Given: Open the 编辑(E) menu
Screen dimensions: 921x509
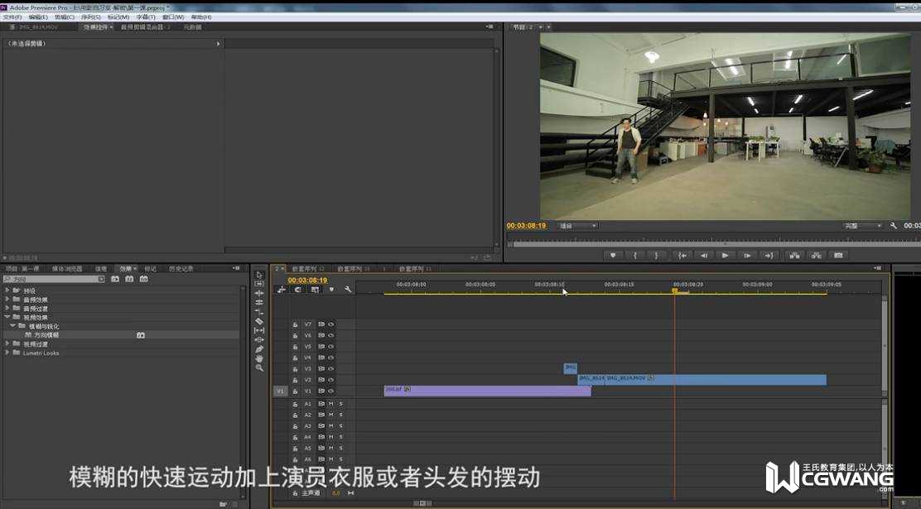Looking at the screenshot, I should pos(38,17).
